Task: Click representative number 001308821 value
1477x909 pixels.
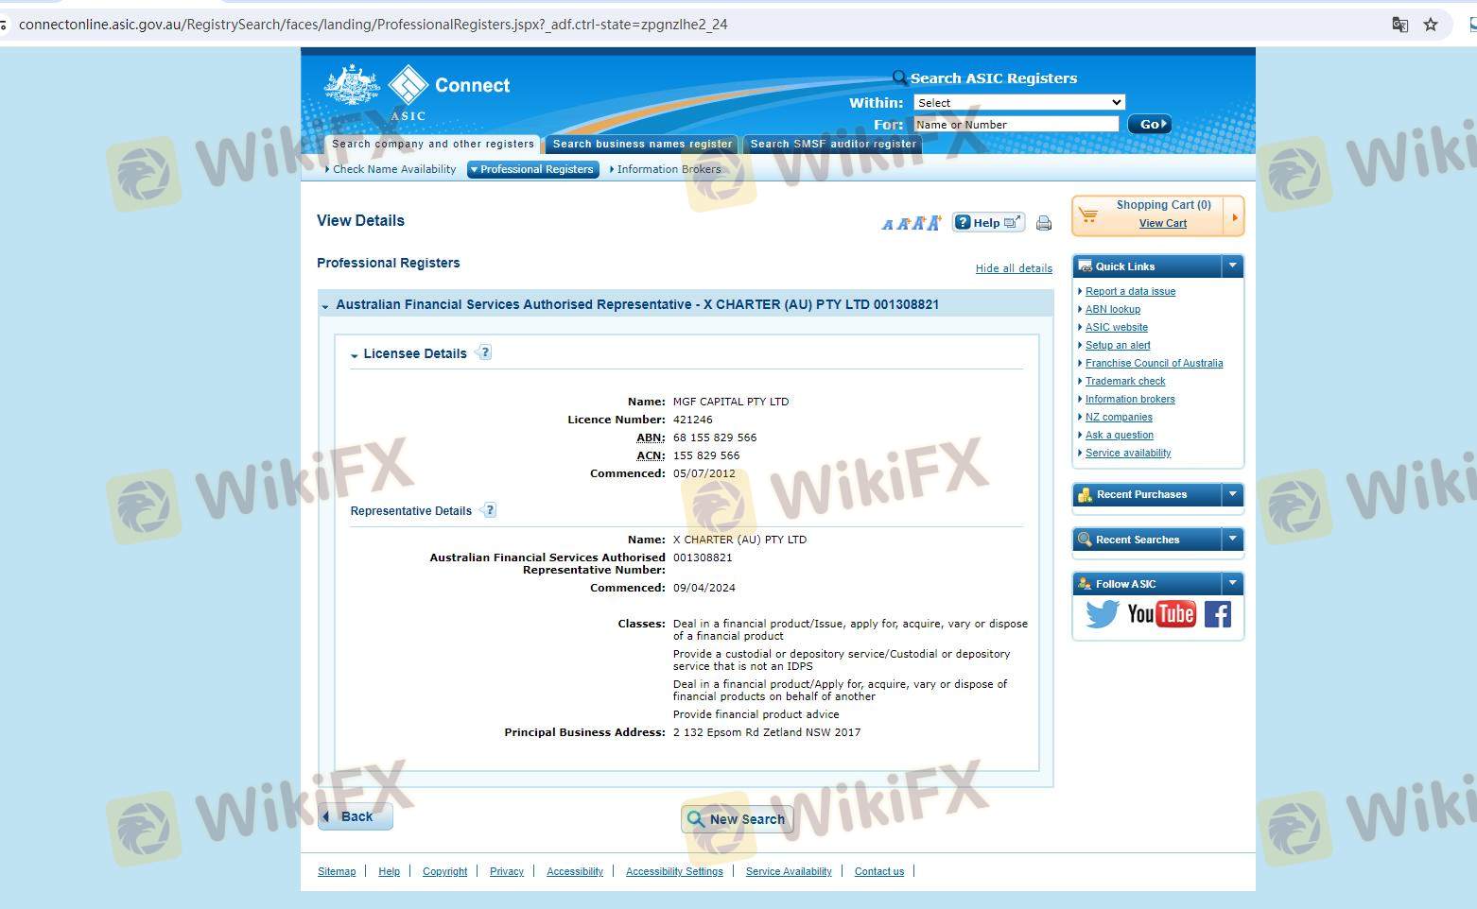Action: [x=703, y=557]
